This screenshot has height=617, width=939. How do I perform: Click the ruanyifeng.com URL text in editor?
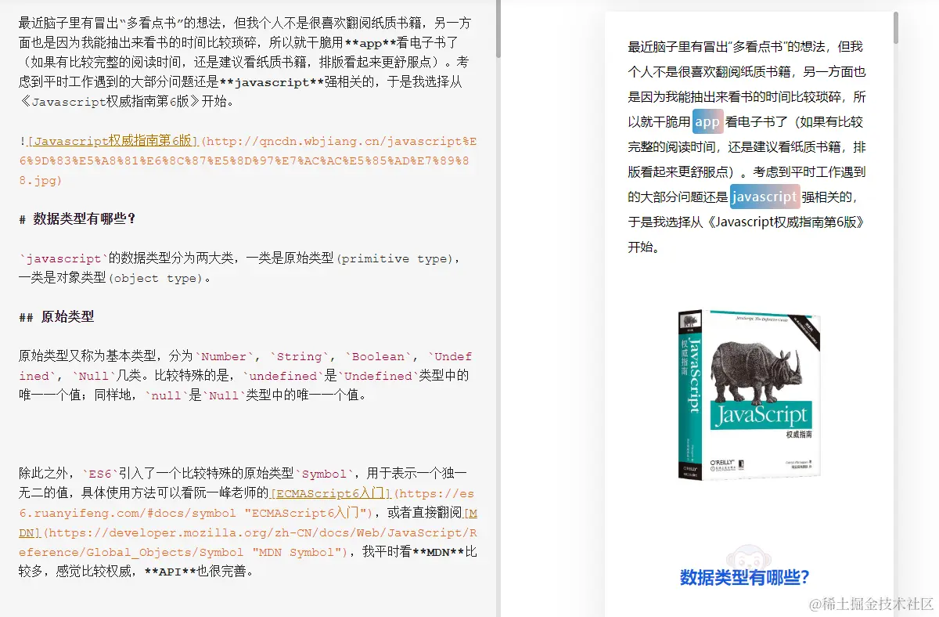tap(248, 503)
